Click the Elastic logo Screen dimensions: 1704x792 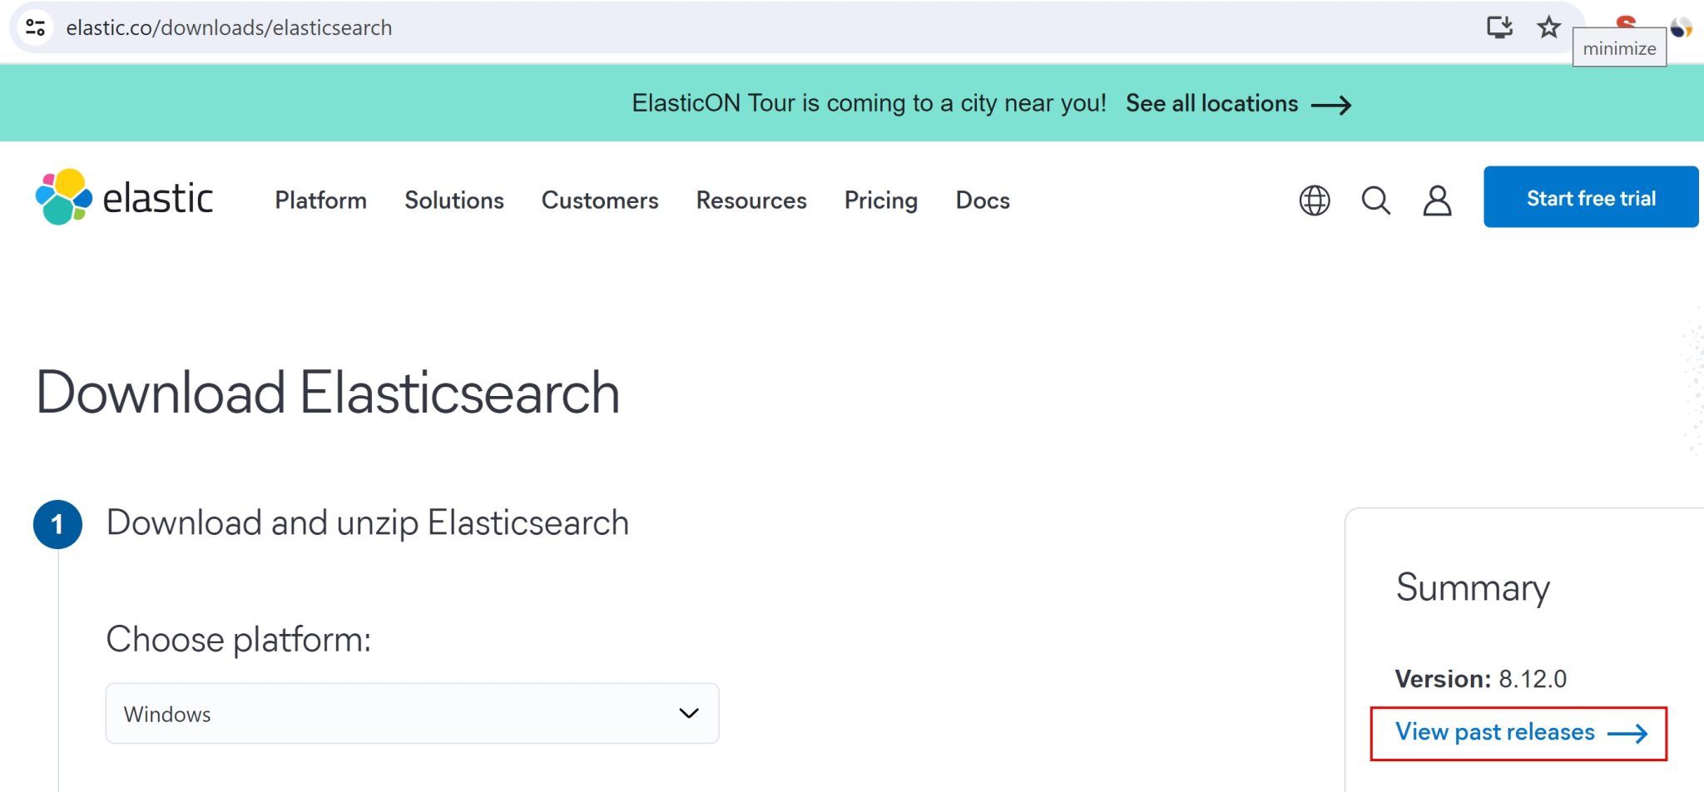point(125,197)
